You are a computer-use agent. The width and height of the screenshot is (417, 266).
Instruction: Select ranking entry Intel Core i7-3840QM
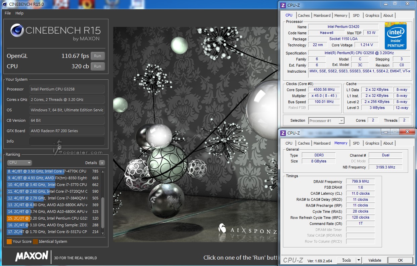(x=53, y=198)
